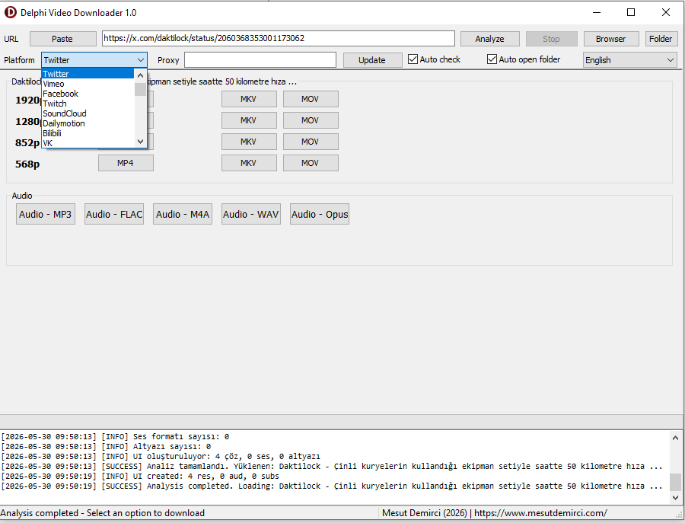Click the Audio - FLAC button

[x=114, y=214]
